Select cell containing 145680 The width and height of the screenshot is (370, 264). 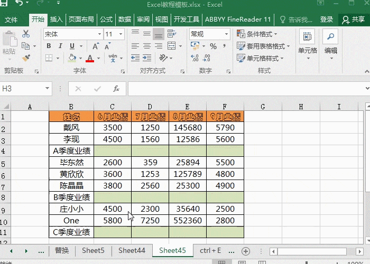coord(188,127)
